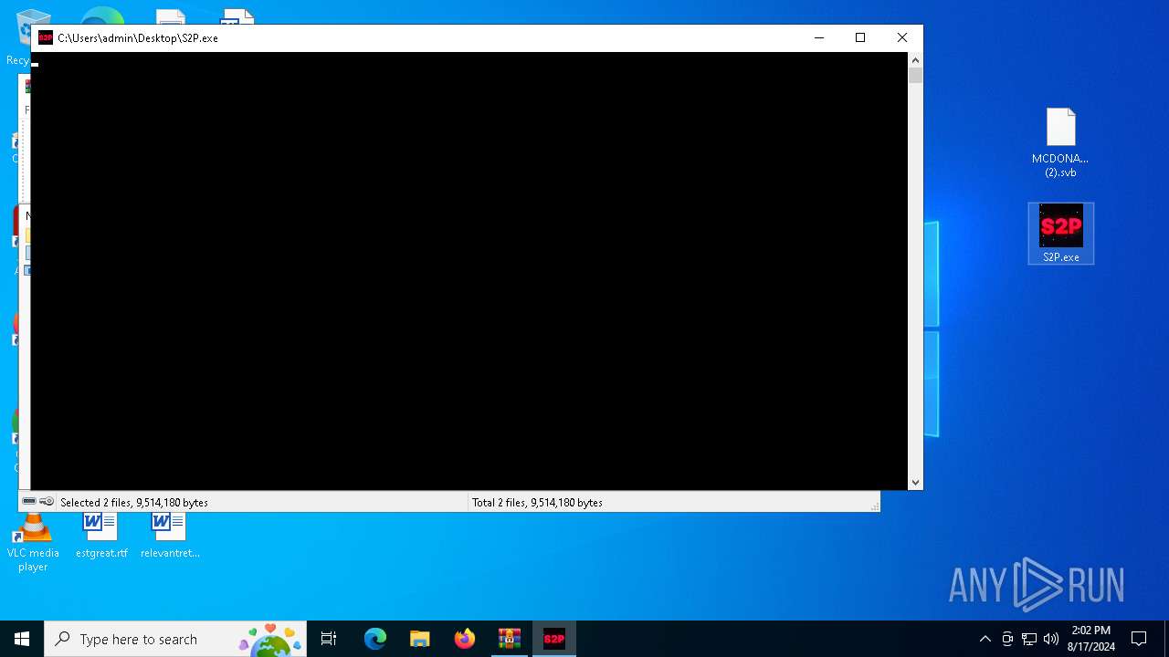Click key icon in WinRAR status bar

click(x=47, y=502)
